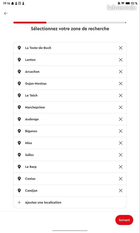
Task: Tap the Suivant button
Action: click(124, 220)
